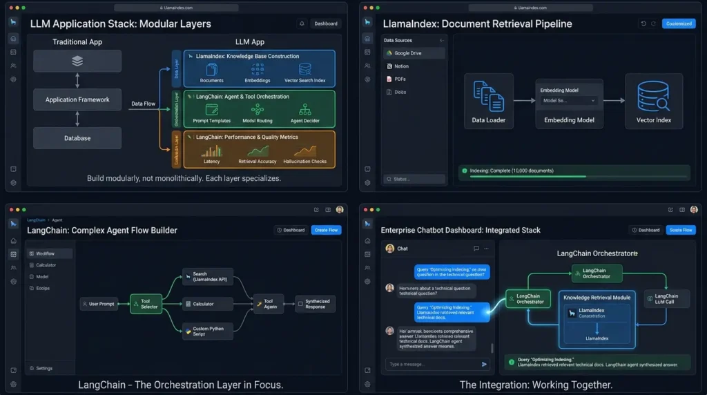The width and height of the screenshot is (707, 395).
Task: Select Model in Agent Flow Builder sidebar
Action: coord(50,276)
